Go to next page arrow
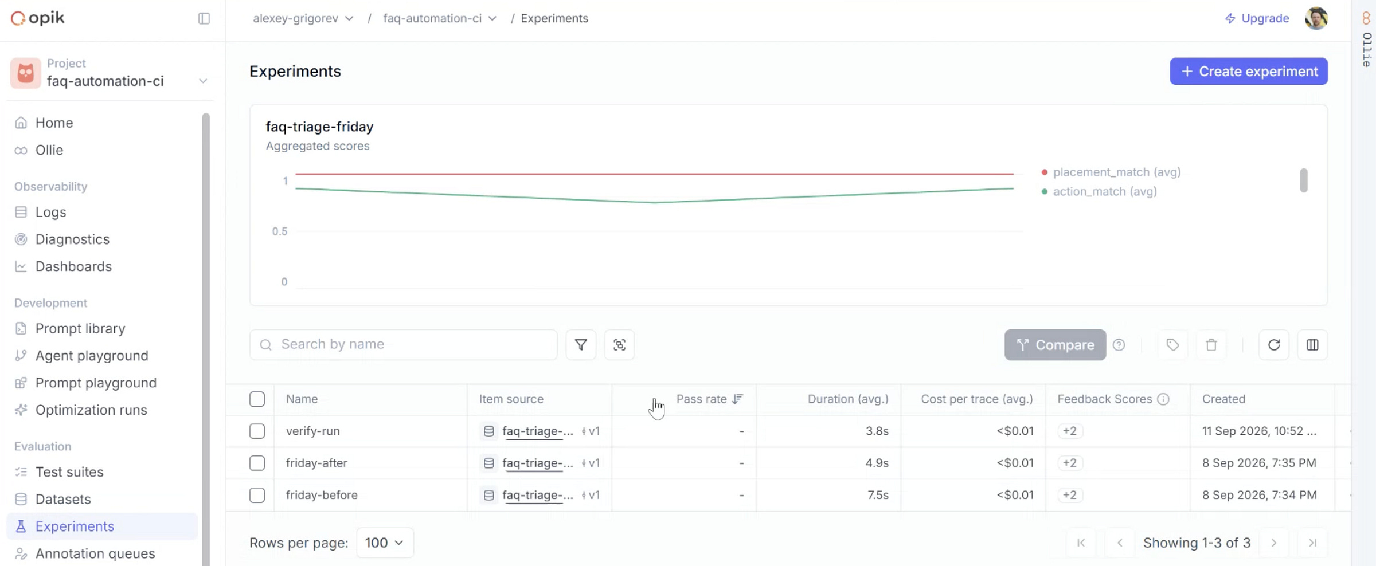 pos(1274,543)
